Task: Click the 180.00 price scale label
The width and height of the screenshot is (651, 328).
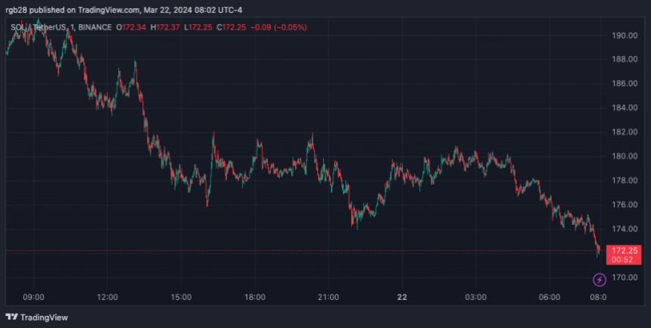Action: 625,156
